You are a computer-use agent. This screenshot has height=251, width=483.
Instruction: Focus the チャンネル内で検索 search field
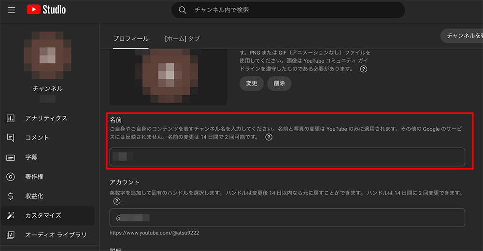click(288, 10)
